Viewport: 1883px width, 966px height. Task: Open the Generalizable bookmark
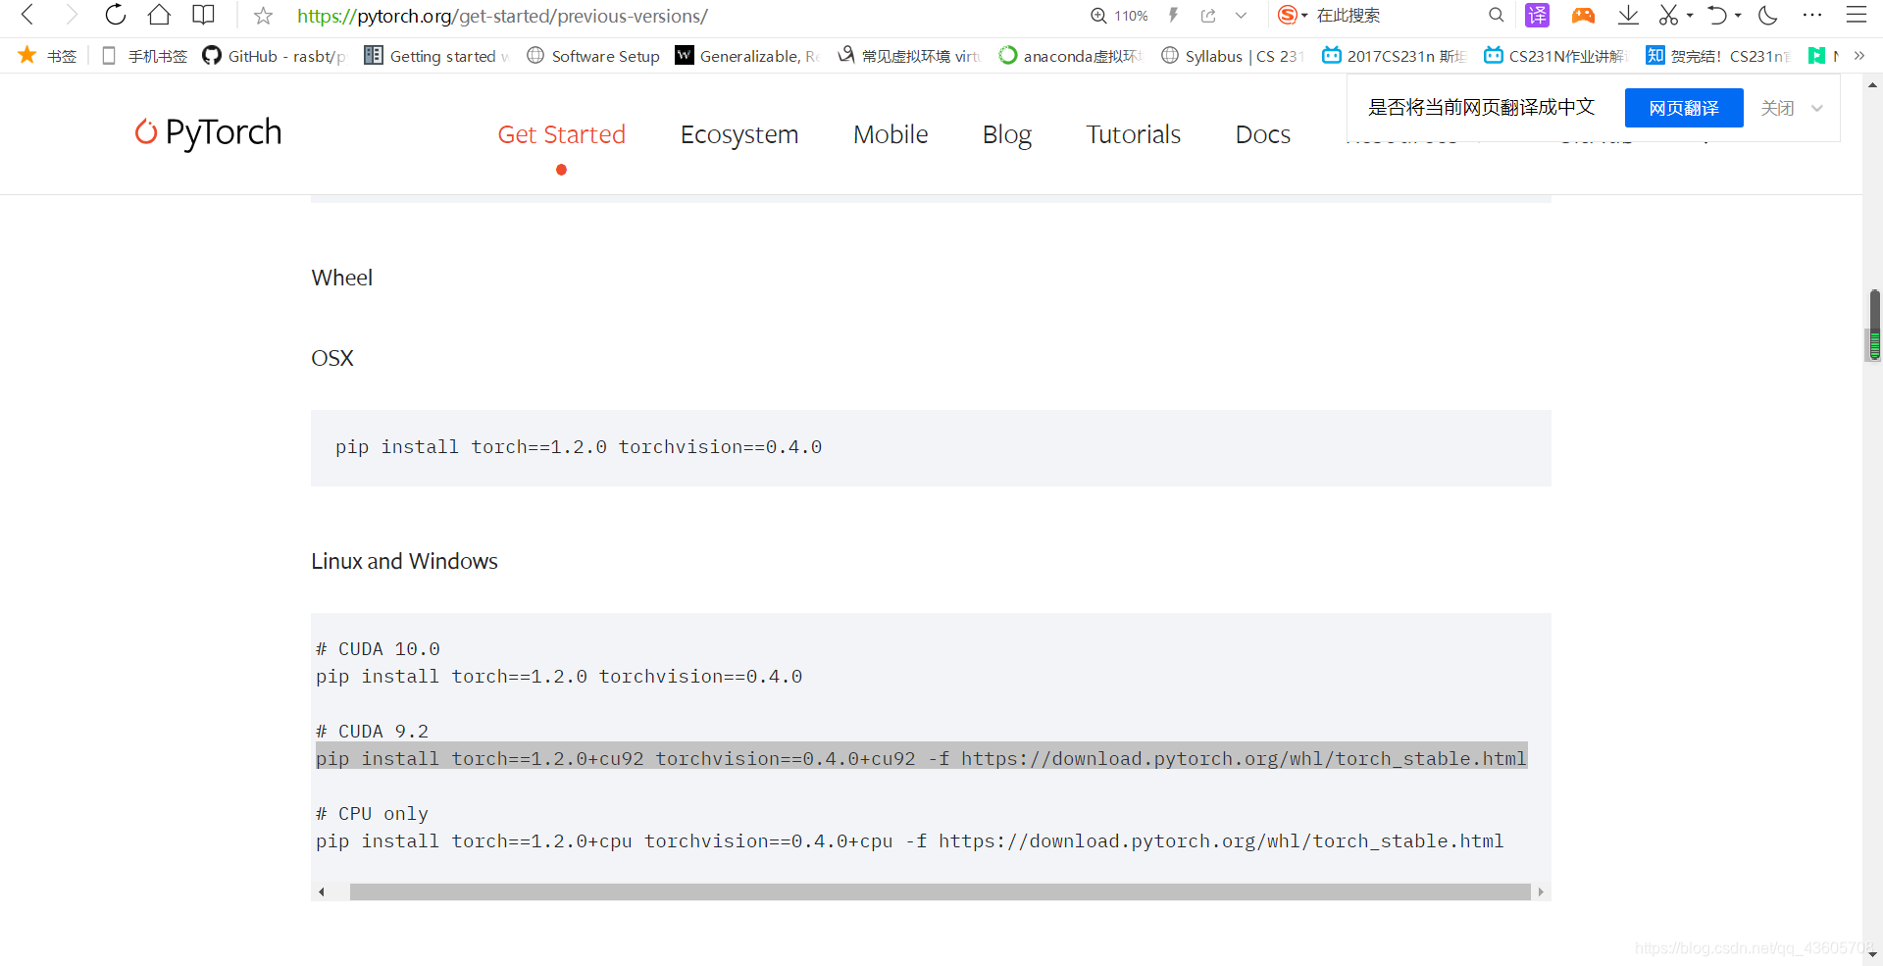tap(747, 56)
